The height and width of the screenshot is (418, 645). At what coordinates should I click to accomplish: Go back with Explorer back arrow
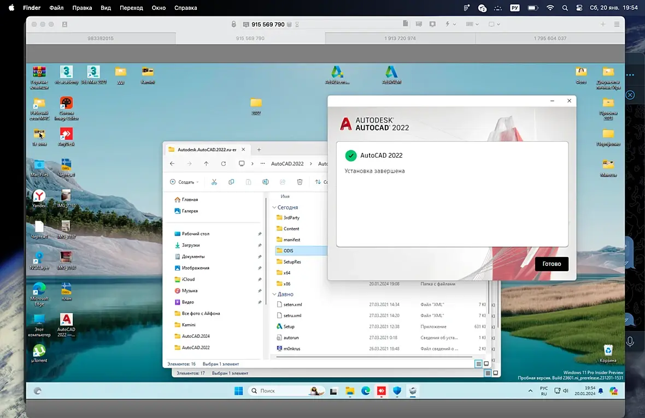(x=172, y=163)
